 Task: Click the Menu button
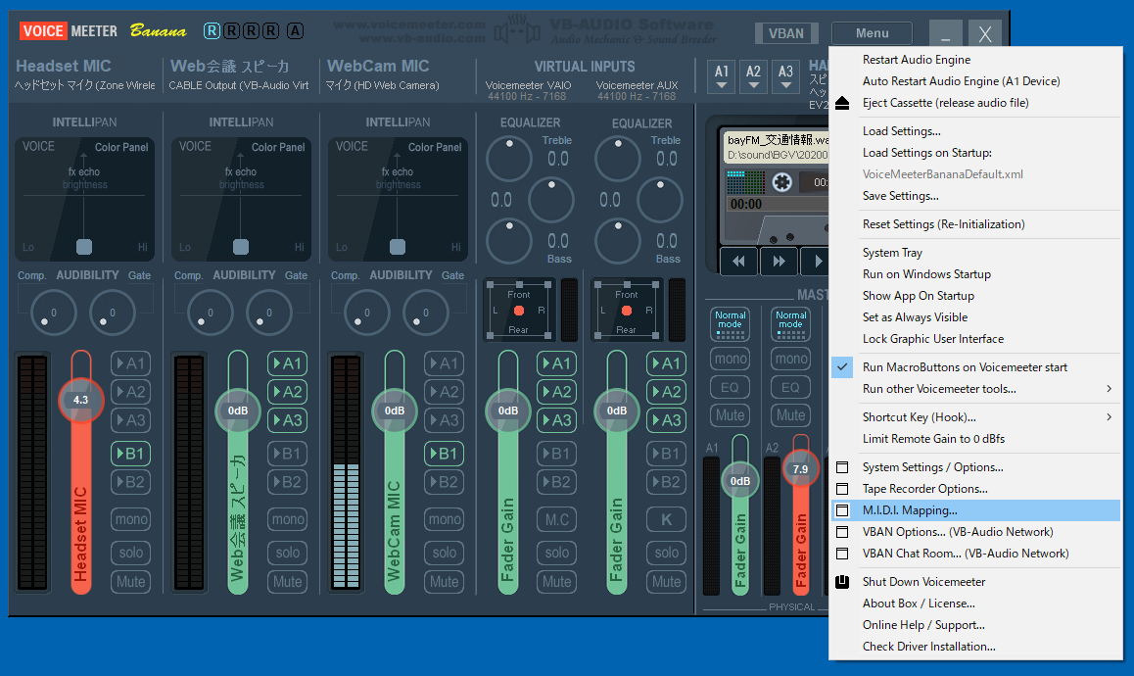coord(872,33)
